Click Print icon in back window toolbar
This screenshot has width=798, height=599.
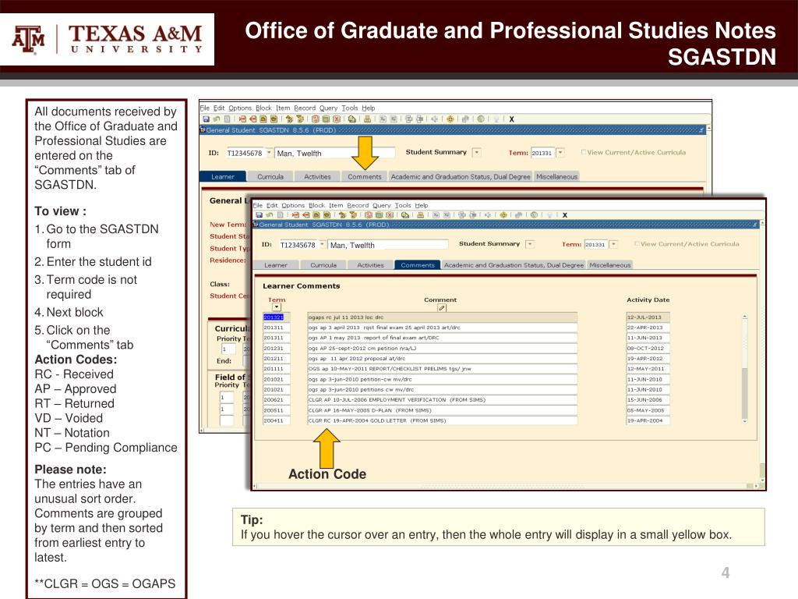(368, 119)
